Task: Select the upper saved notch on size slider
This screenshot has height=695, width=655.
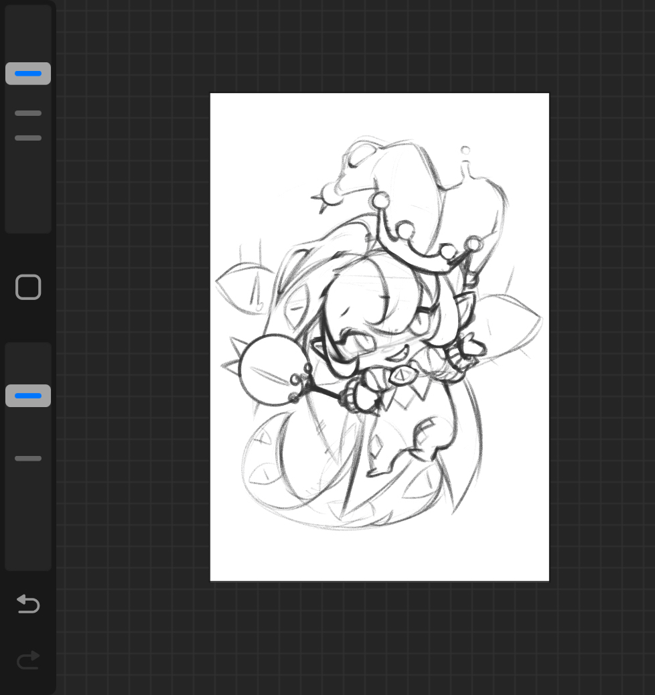Action: click(28, 113)
